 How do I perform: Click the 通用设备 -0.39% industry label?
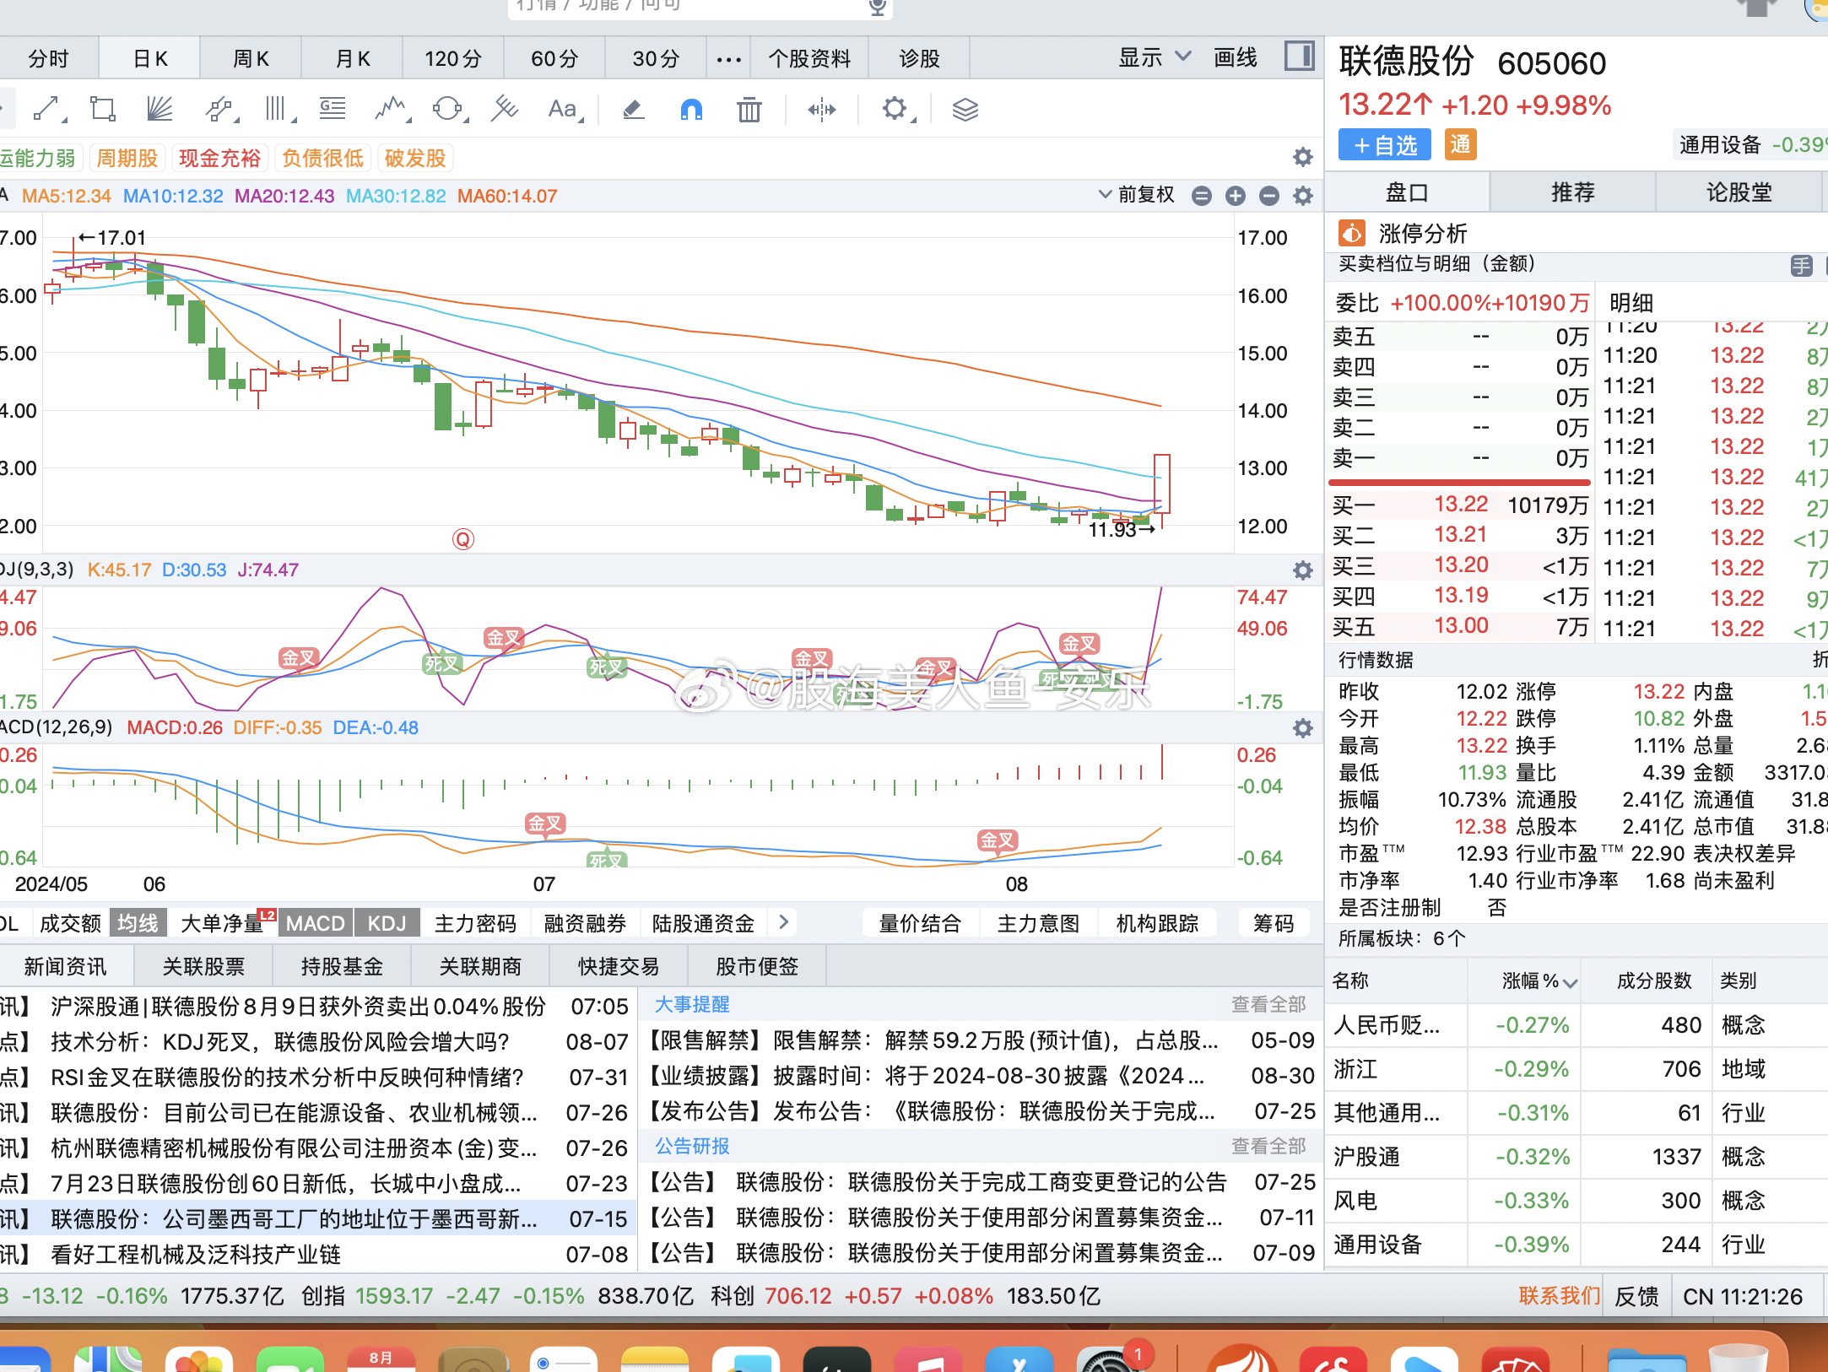click(x=1752, y=144)
